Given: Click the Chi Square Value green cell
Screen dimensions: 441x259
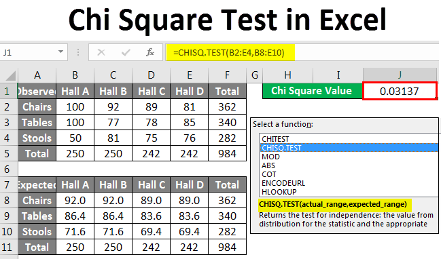Looking at the screenshot, I should coord(312,91).
